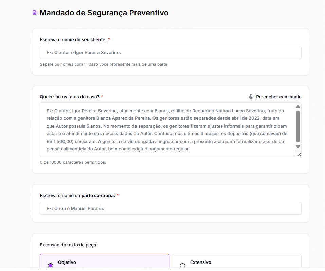This screenshot has width=325, height=271.
Task: Click the selected radio circle next to Objetivo
Action: point(51,265)
